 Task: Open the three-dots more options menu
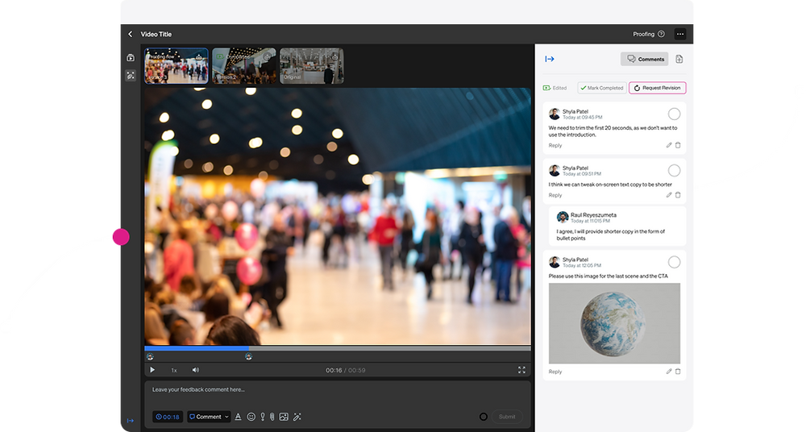pos(680,34)
